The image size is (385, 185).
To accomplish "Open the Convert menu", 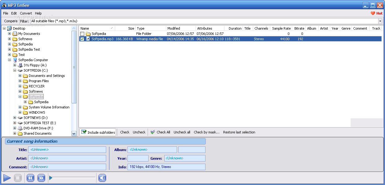I will tap(26, 13).
